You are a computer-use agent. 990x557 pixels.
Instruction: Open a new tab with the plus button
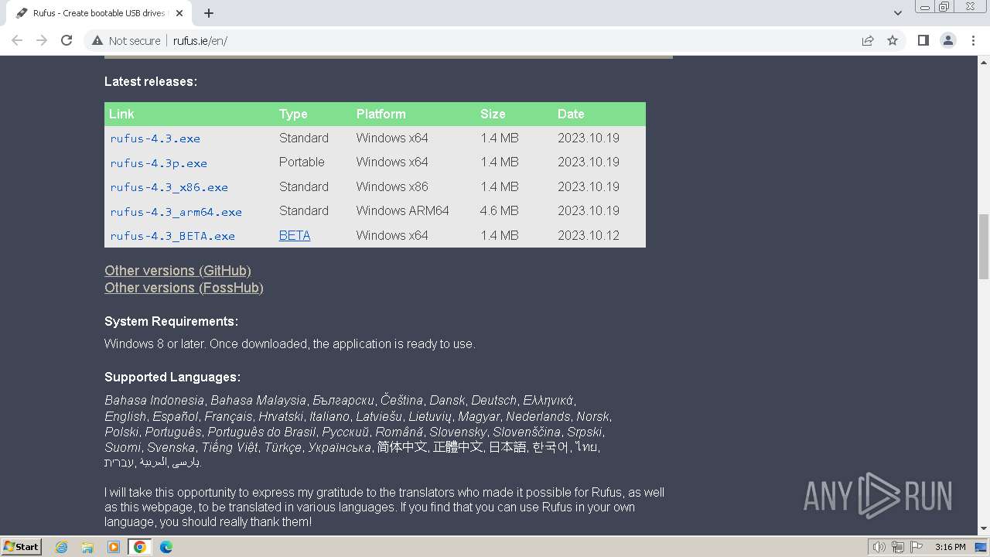[209, 13]
